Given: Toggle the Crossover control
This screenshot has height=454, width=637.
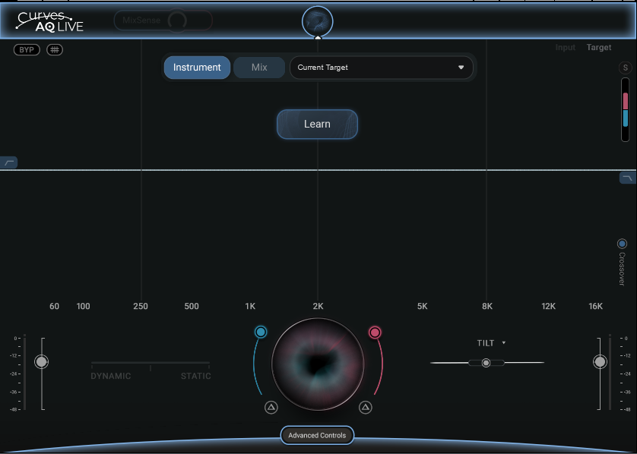Looking at the screenshot, I should click(x=622, y=243).
